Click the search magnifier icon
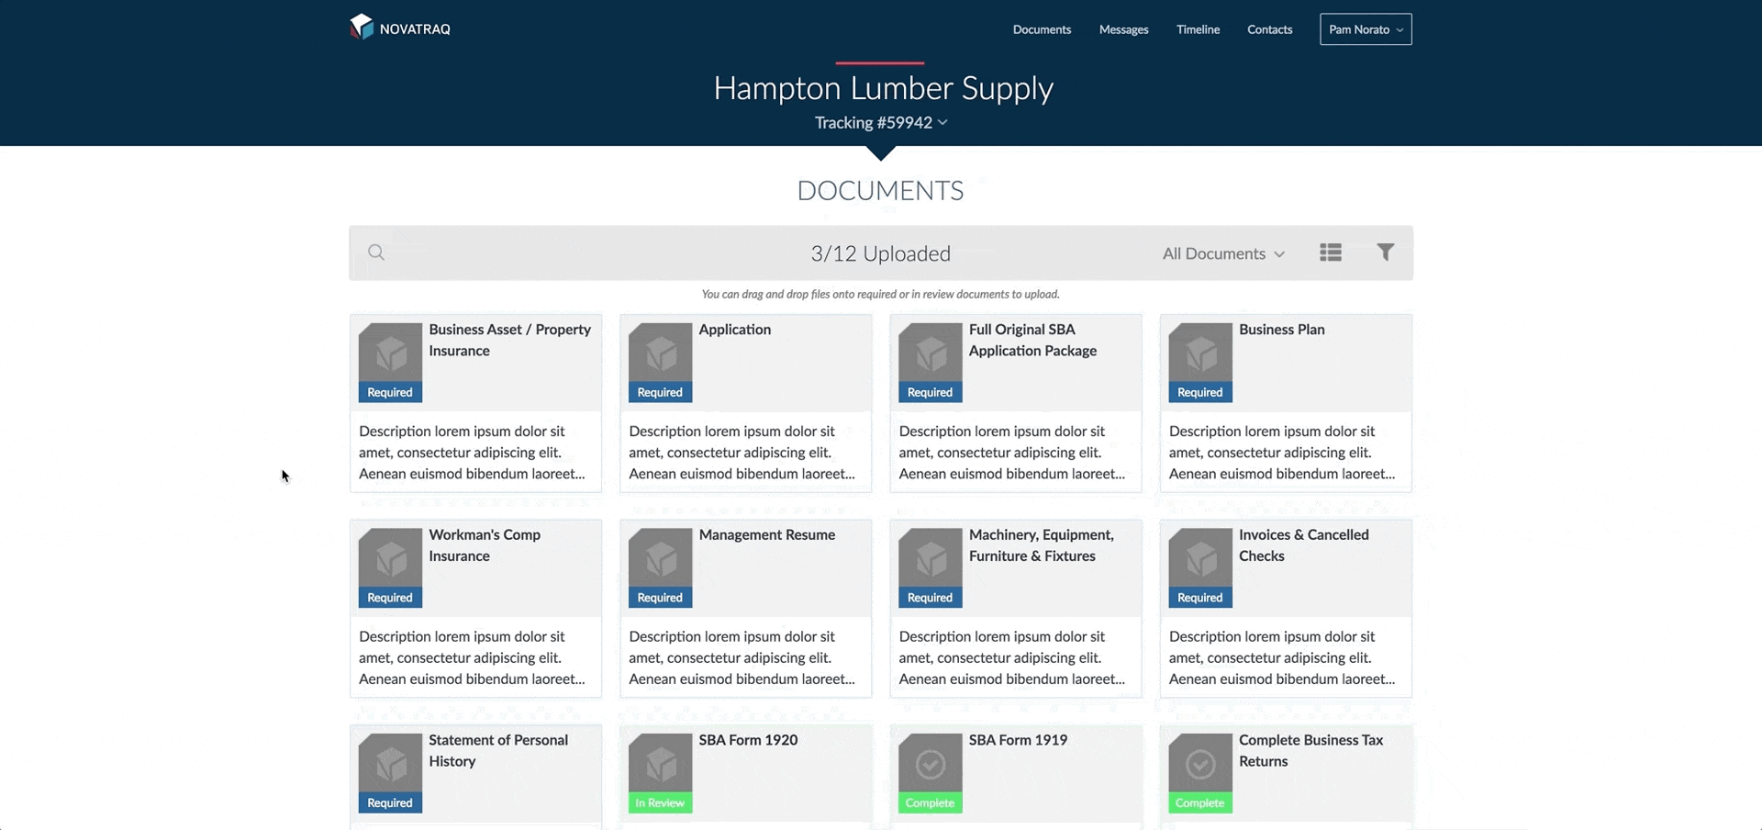The width and height of the screenshot is (1762, 830). point(376,252)
